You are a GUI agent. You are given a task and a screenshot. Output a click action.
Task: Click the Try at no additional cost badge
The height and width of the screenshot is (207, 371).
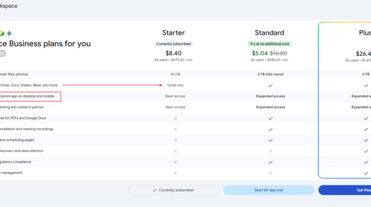click(x=270, y=44)
